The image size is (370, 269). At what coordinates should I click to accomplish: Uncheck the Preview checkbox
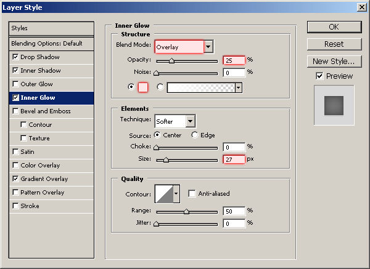[x=319, y=76]
